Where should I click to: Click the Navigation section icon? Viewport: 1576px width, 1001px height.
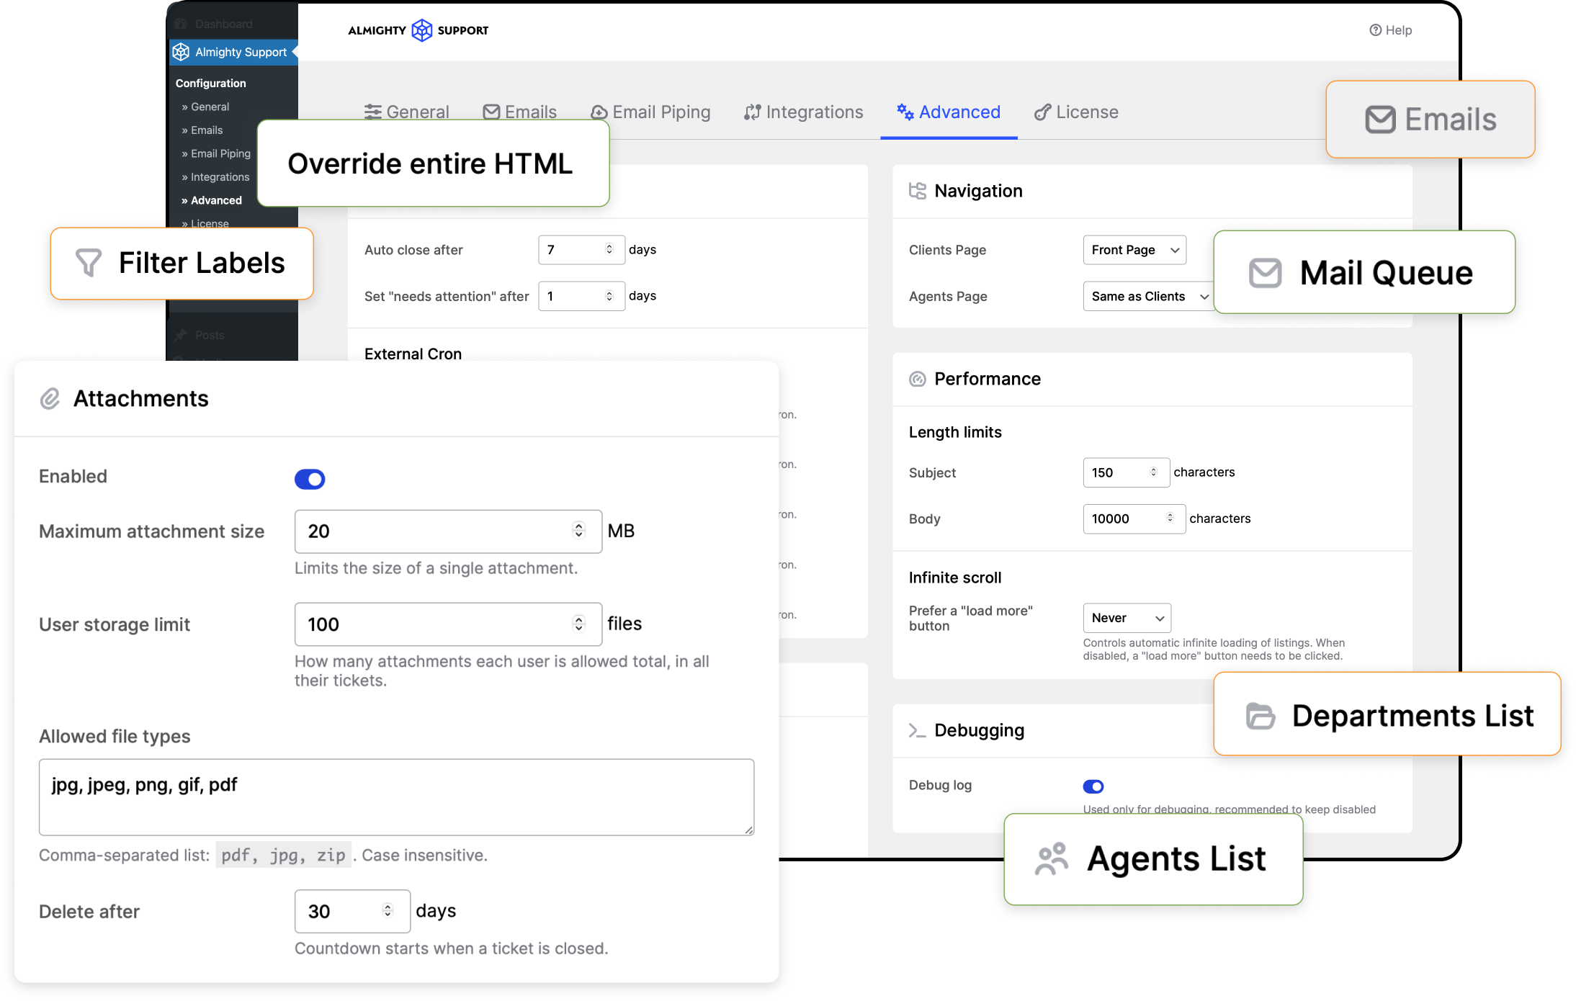[x=917, y=191]
